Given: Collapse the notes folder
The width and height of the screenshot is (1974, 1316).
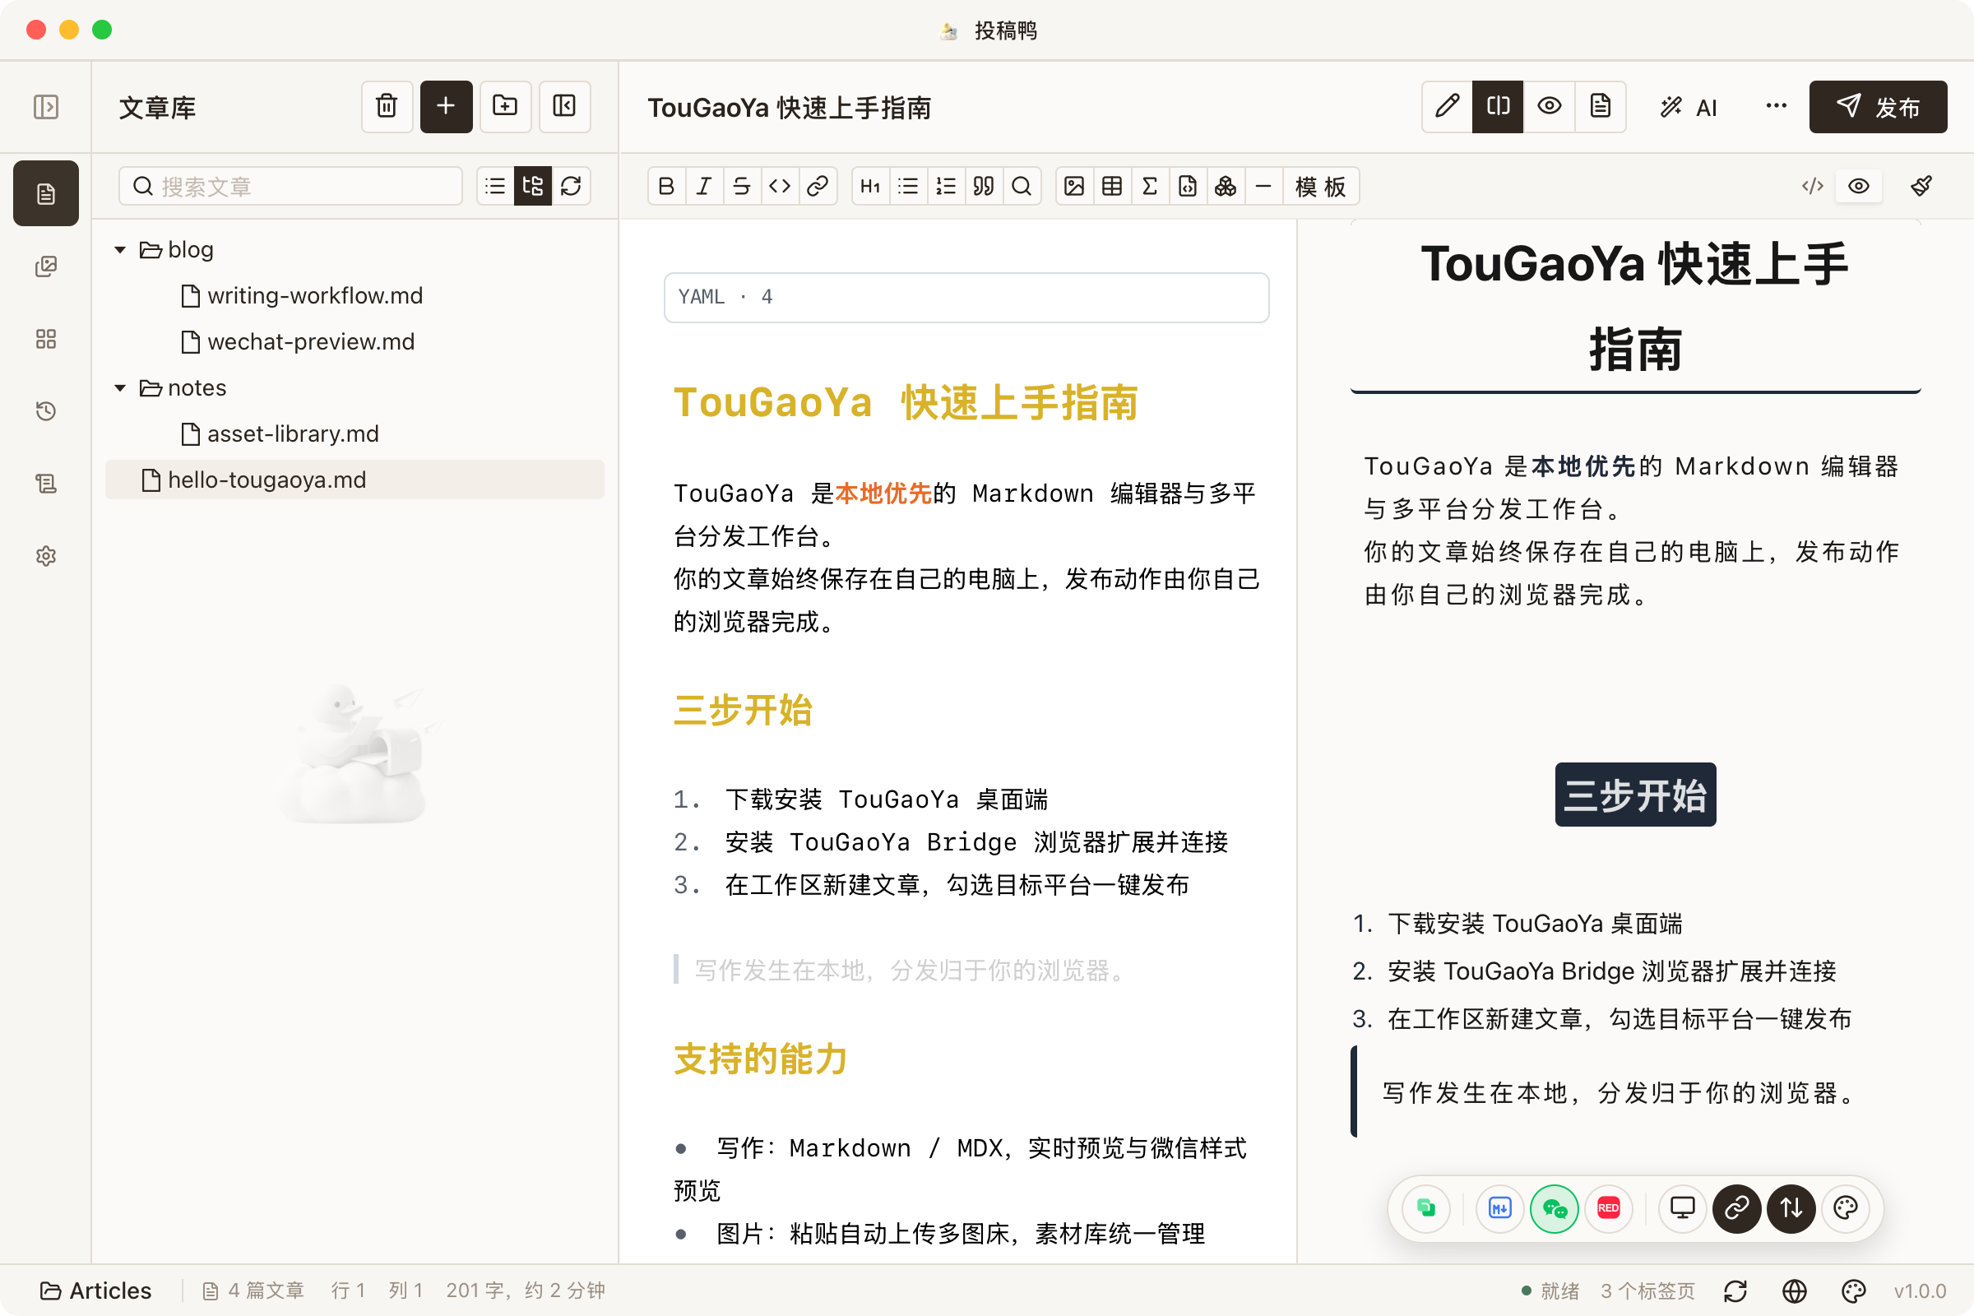Looking at the screenshot, I should point(120,387).
